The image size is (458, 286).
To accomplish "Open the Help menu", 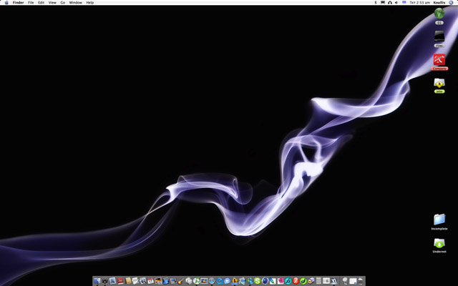I will (90, 2).
